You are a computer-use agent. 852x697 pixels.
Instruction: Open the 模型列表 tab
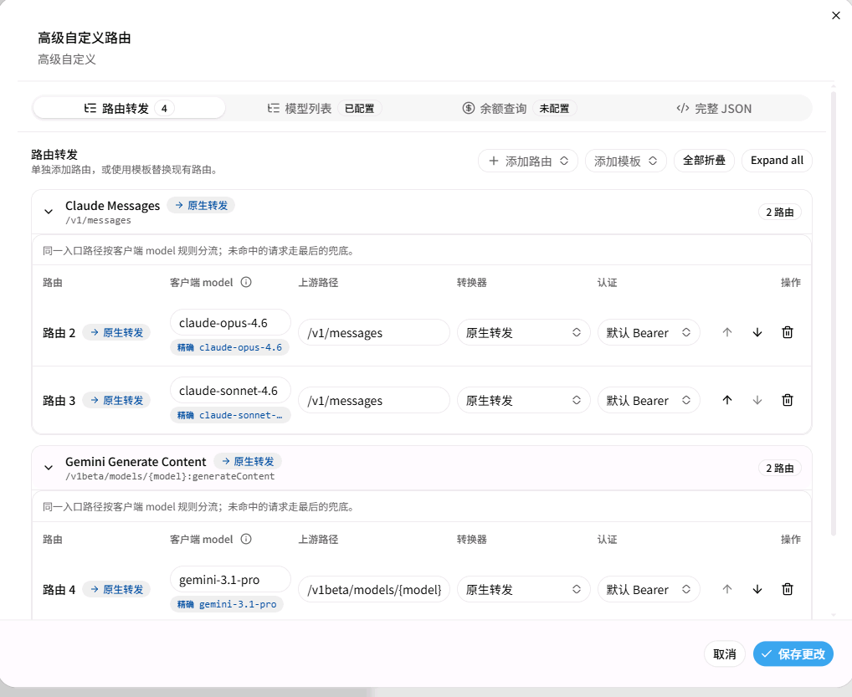(x=325, y=108)
